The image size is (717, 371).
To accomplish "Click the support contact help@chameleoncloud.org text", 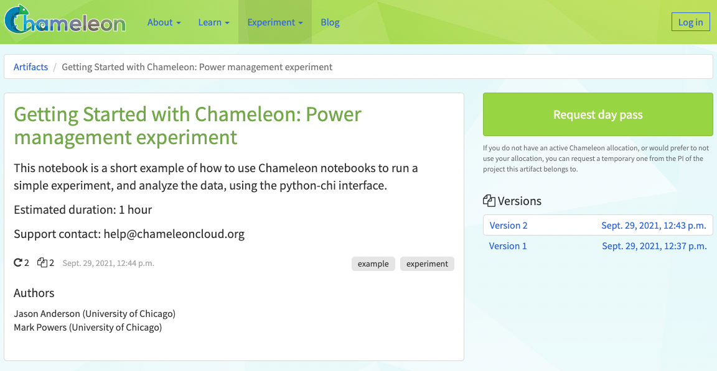I will click(x=129, y=234).
